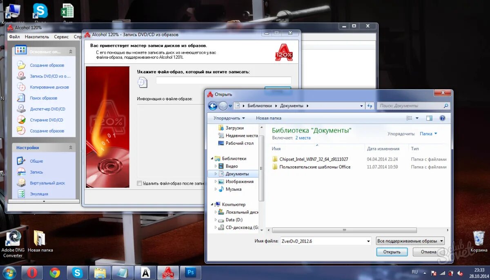The height and width of the screenshot is (280, 490).
Task: Collapse the Компьютер tree node
Action: (x=212, y=205)
